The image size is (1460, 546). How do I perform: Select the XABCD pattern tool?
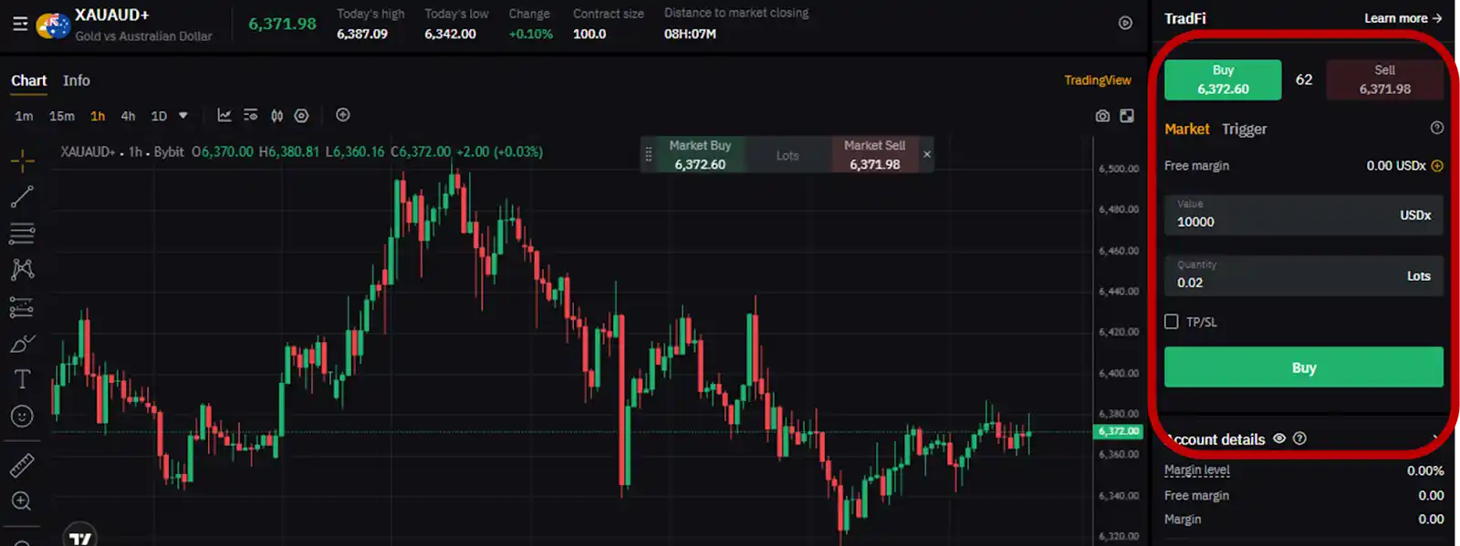click(x=22, y=269)
